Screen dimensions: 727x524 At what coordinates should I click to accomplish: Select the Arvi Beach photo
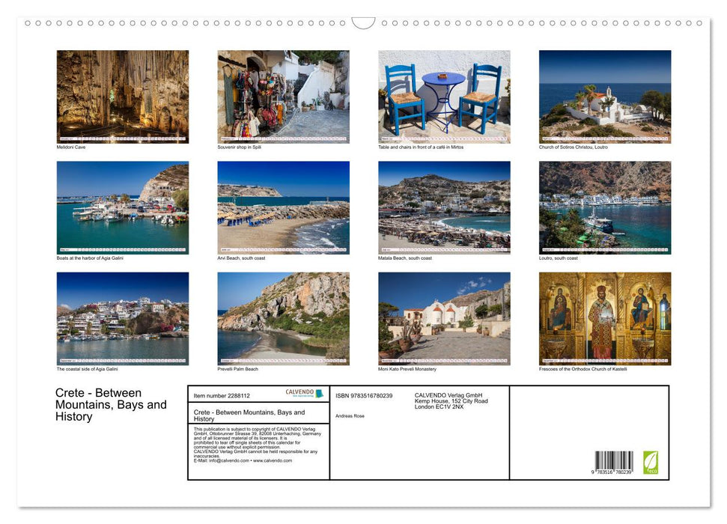(x=283, y=207)
